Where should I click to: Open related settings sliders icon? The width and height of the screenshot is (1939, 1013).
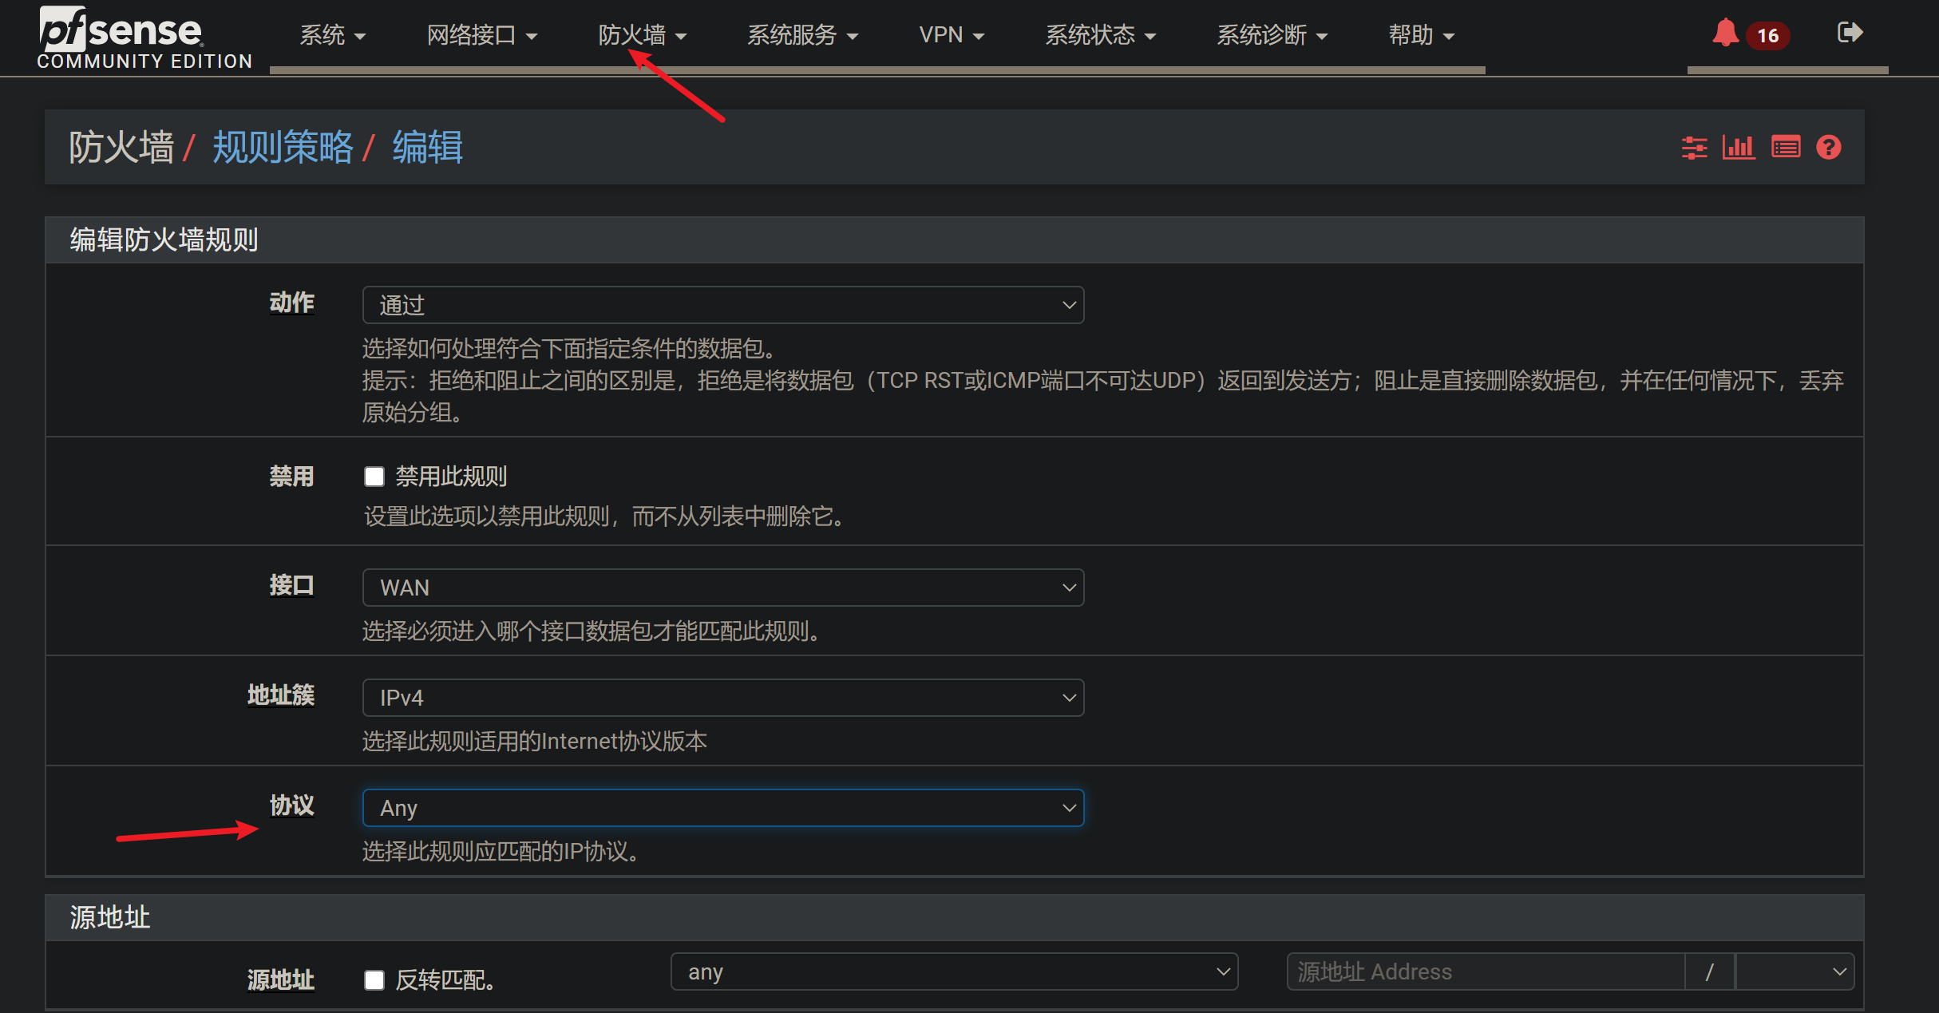point(1694,148)
